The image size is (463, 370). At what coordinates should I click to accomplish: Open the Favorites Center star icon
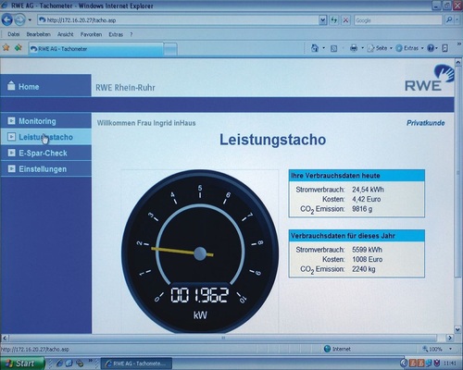[x=6, y=48]
